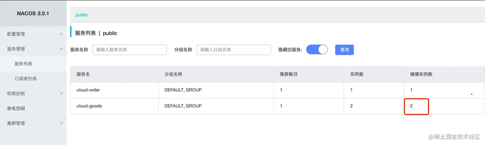Screen dimensions: 485x145
Task: Click cloud-goods' 健康实例数 value 2
Action: (x=412, y=106)
